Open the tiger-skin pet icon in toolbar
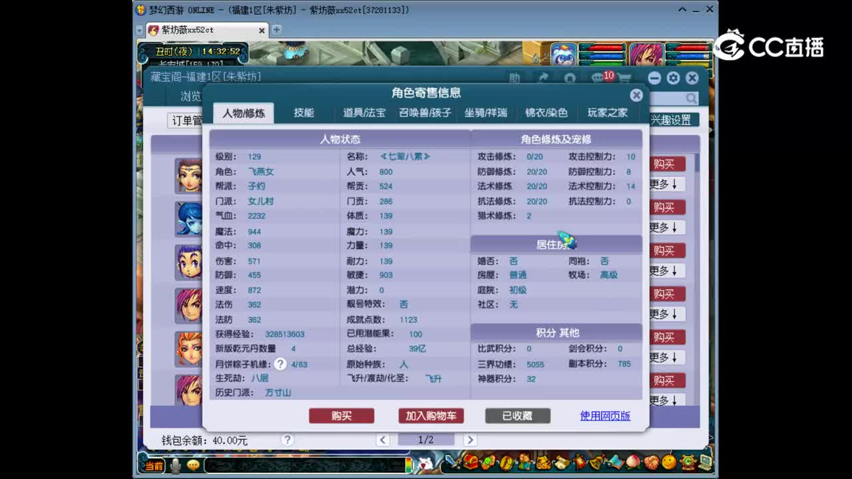Viewport: 852px width, 479px height. [543, 462]
